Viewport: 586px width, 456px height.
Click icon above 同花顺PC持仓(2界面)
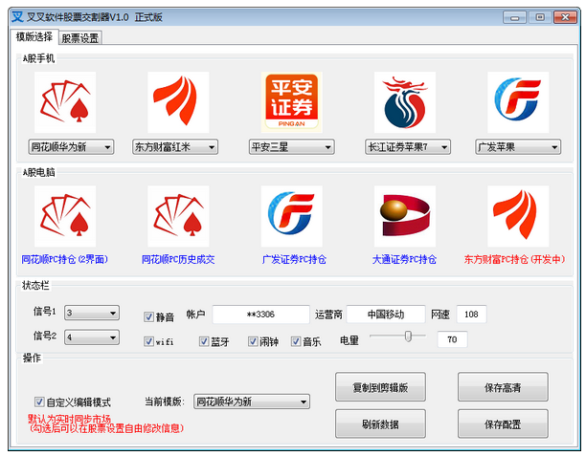coord(65,216)
